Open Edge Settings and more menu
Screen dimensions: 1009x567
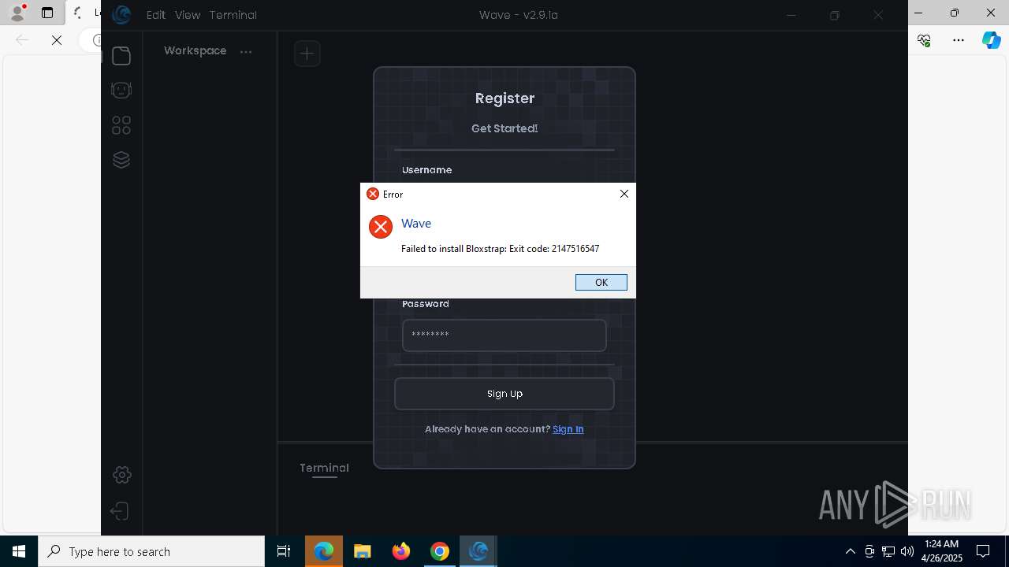click(959, 40)
